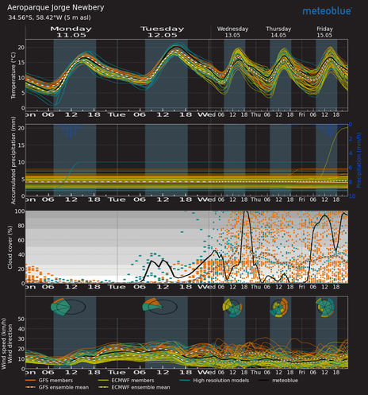
Task: Click the yellow ECMWF members legend line
Action: (x=103, y=381)
